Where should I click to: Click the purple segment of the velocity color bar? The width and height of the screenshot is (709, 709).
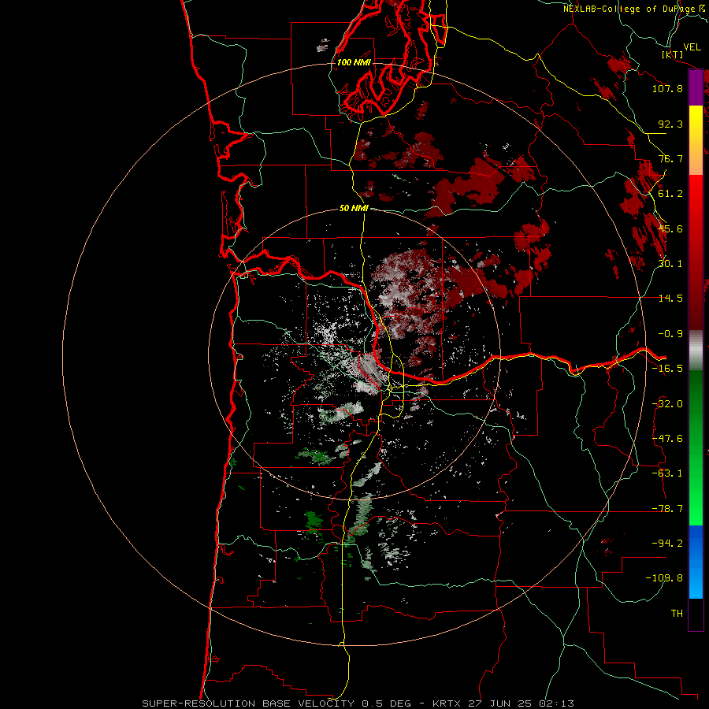coord(696,87)
